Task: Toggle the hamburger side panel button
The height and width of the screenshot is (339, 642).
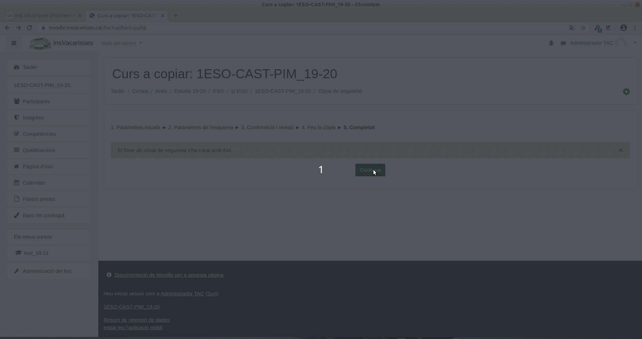Action: 14,43
